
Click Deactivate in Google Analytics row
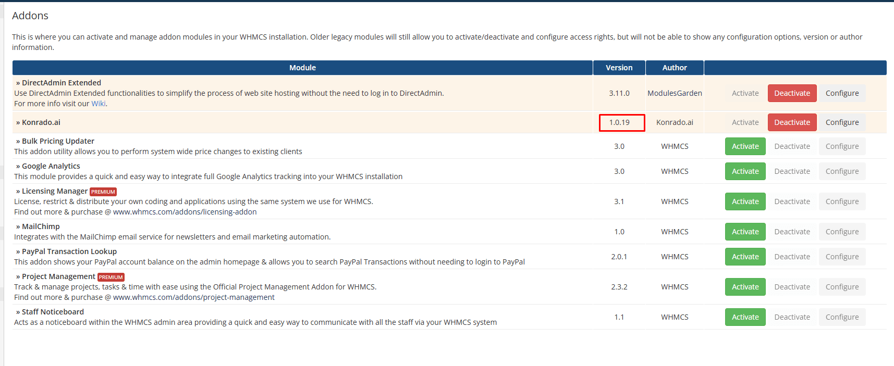pos(792,171)
